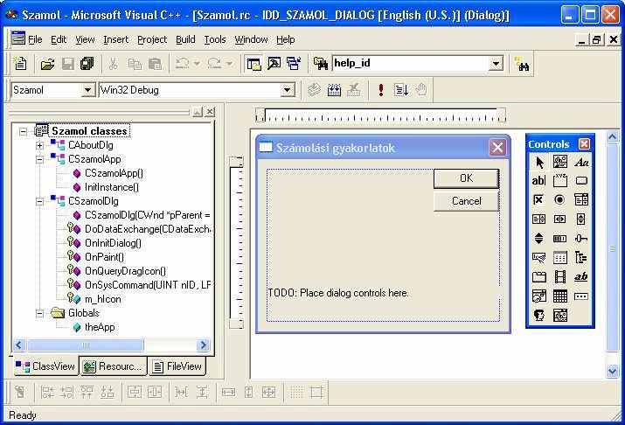Create a new text file from toolbar

click(20, 64)
